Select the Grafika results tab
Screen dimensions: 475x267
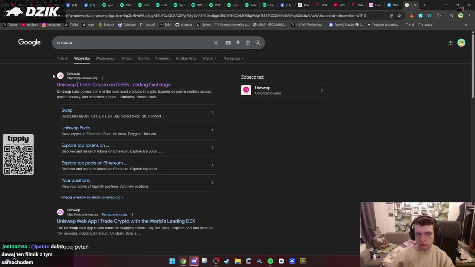[x=143, y=58]
